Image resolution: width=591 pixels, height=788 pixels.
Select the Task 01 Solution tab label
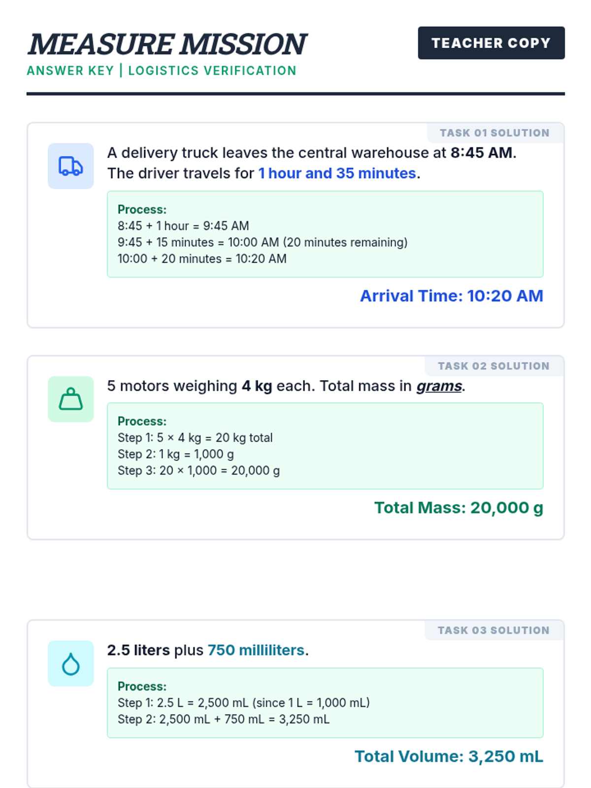click(x=494, y=133)
